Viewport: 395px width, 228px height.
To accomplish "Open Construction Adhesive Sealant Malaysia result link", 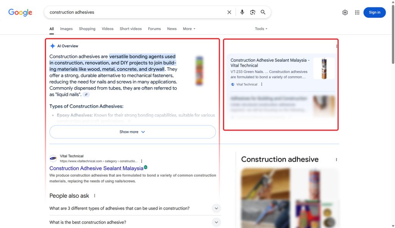I will click(x=96, y=168).
